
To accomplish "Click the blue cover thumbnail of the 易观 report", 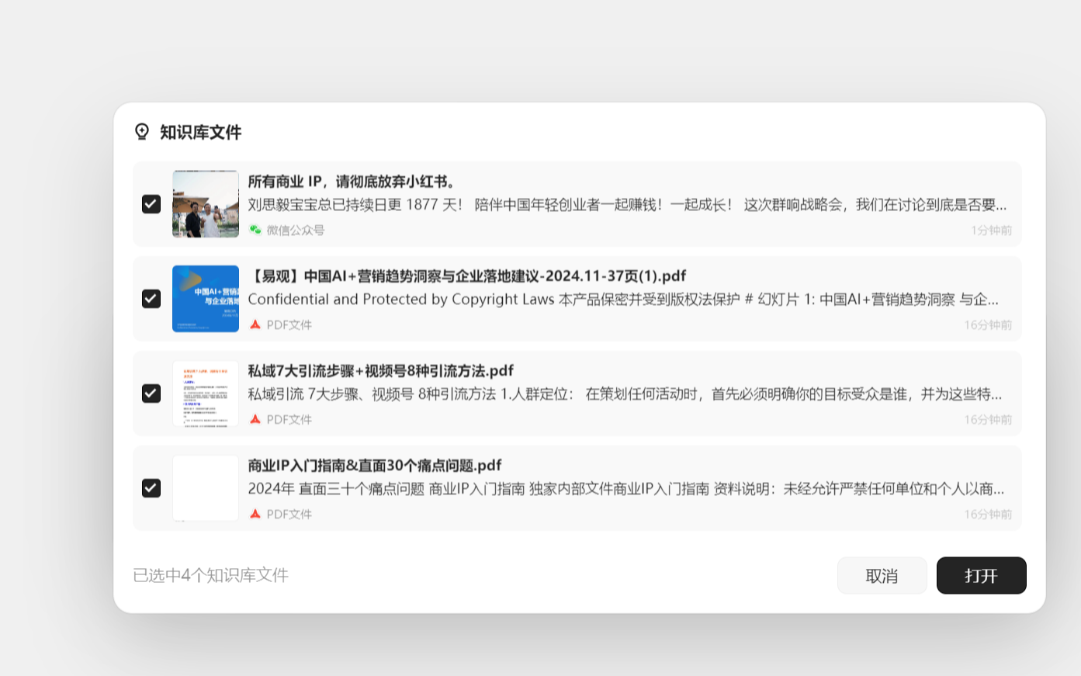I will [x=205, y=298].
